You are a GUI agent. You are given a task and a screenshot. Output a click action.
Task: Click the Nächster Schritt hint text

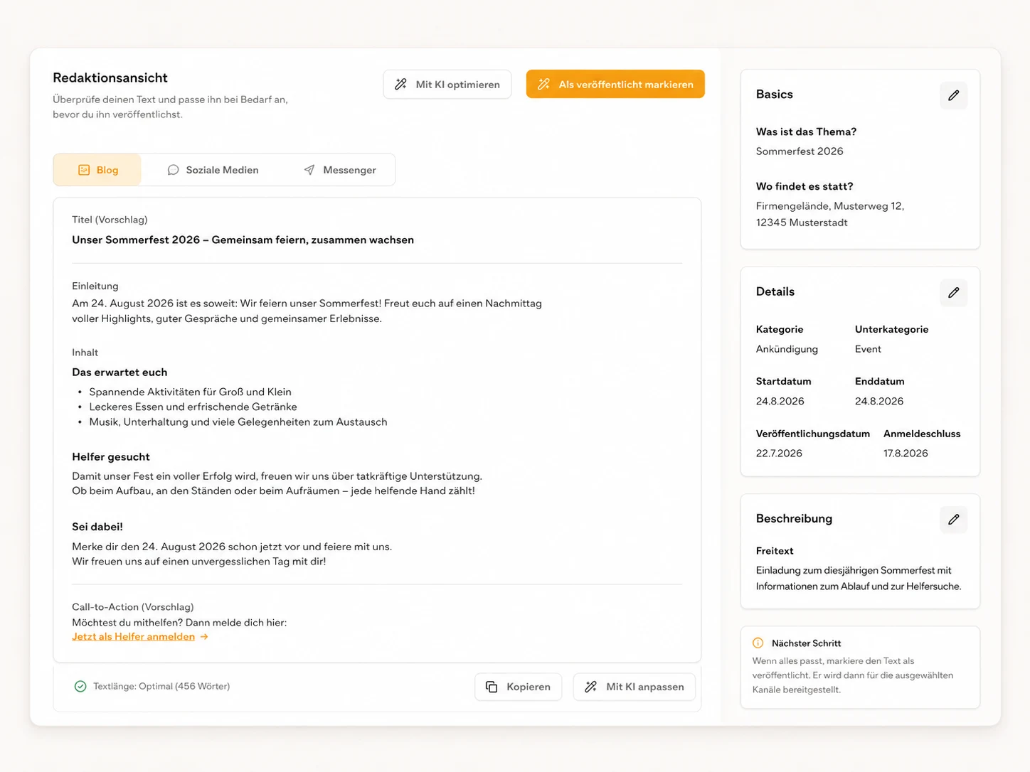point(853,675)
